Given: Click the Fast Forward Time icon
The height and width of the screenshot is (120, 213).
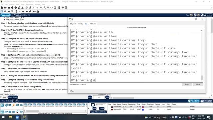Looking at the screenshot, I should tap(17, 101).
